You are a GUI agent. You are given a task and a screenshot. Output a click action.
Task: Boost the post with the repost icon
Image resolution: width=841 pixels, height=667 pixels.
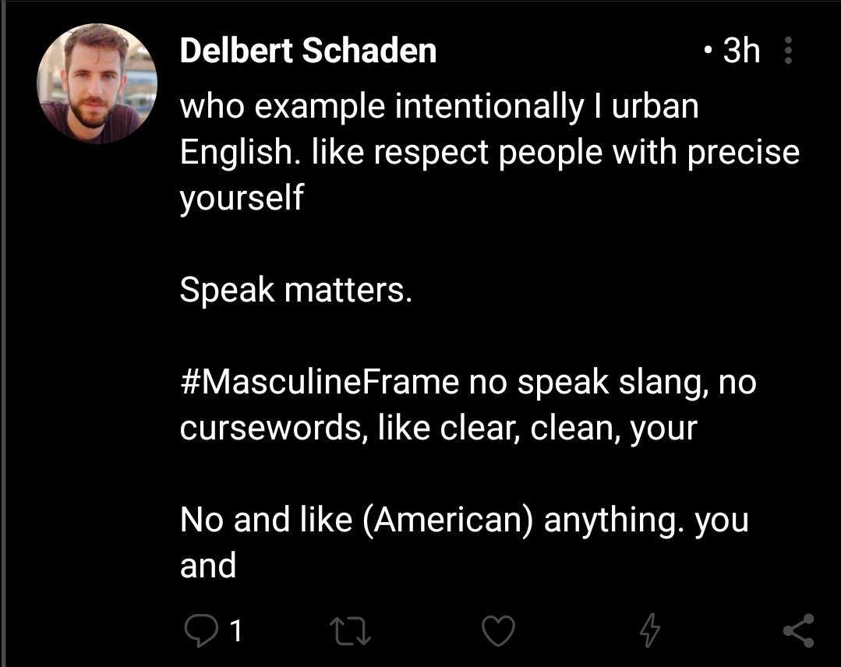(x=350, y=630)
